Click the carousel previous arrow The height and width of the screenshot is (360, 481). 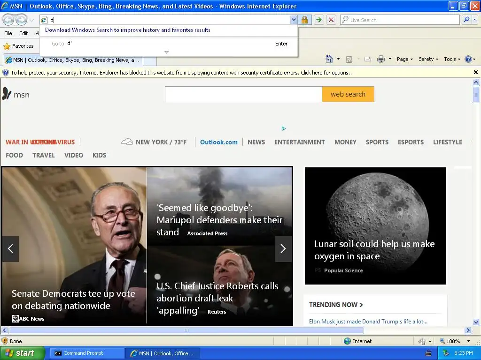pos(10,249)
